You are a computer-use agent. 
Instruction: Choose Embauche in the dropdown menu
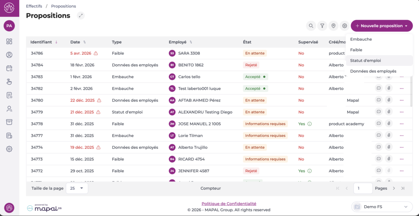point(361,39)
